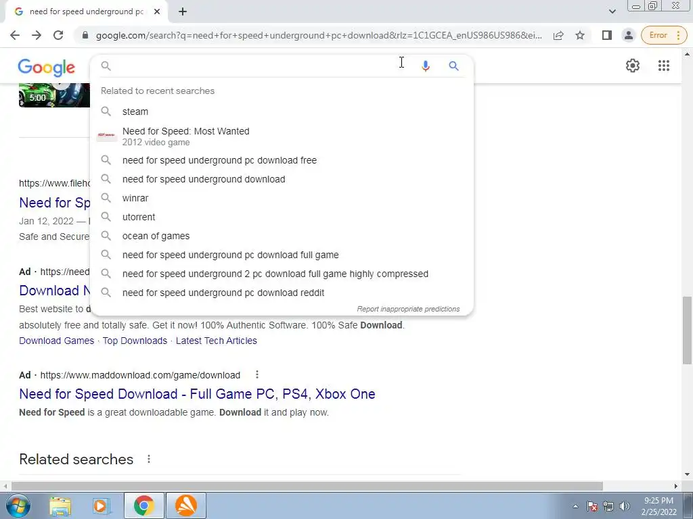Open the taskbar clock showing 9:25 PM

click(658, 506)
